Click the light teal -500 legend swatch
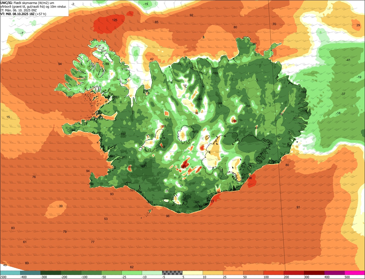The image size is (365, 279). pos(10,273)
